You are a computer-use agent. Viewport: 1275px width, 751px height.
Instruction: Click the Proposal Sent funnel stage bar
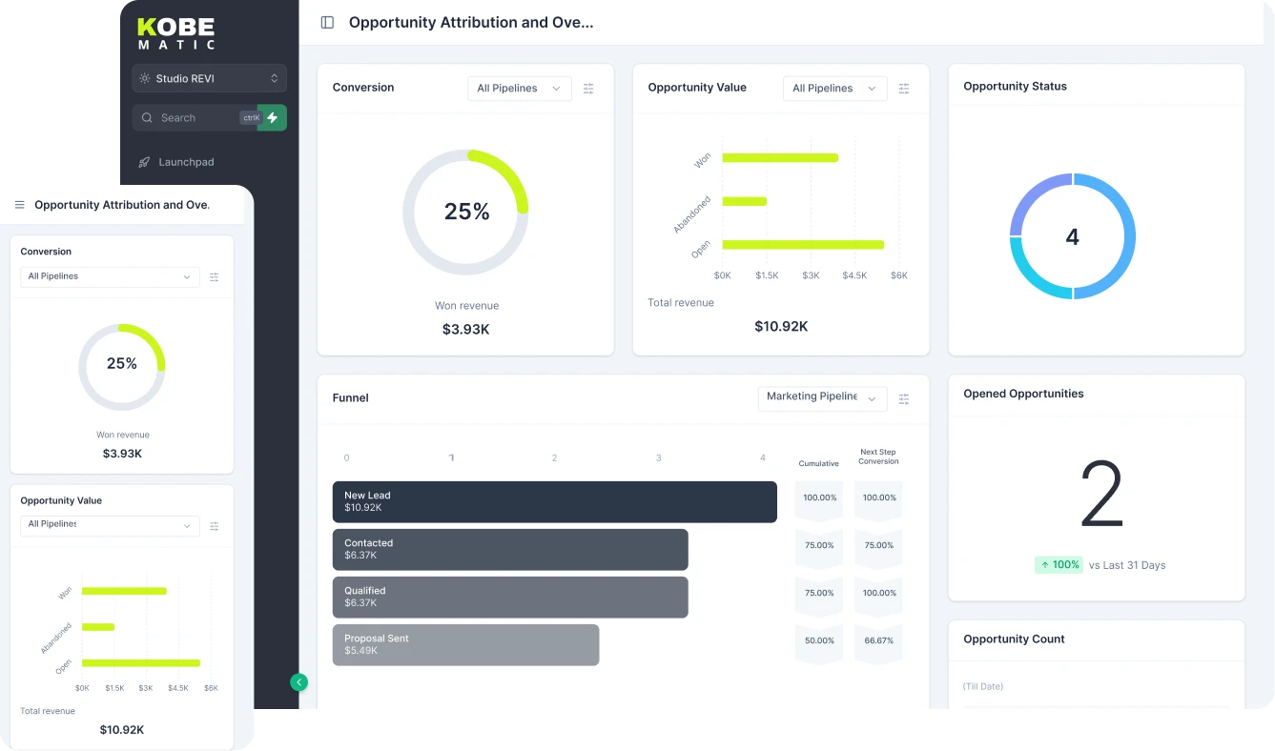click(465, 645)
